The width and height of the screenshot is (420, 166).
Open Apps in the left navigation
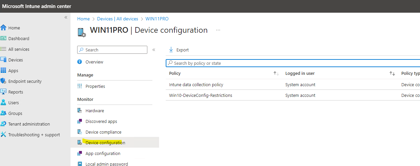point(13,70)
